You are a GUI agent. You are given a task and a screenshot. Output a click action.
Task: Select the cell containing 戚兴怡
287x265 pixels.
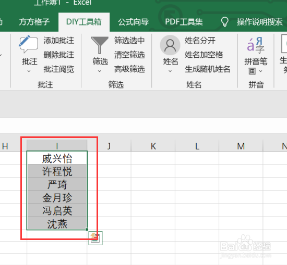point(57,158)
